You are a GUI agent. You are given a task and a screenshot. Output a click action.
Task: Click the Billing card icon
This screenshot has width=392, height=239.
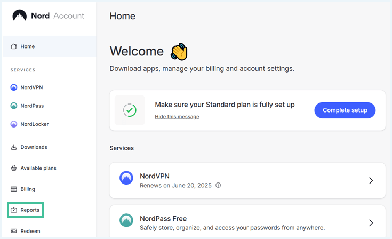tap(14, 189)
